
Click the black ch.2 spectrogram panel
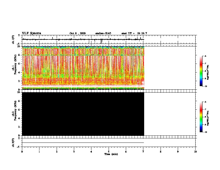coord(83,114)
